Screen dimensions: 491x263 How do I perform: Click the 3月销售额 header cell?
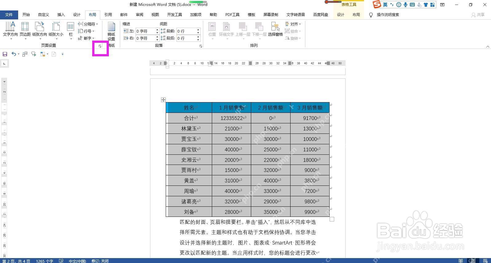[x=310, y=108]
